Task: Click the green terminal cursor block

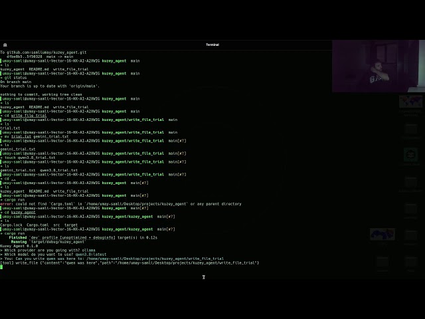Action: [1, 267]
